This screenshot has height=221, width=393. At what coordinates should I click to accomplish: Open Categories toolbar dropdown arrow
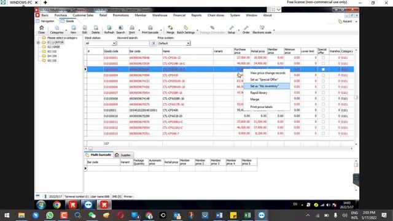click(x=66, y=30)
